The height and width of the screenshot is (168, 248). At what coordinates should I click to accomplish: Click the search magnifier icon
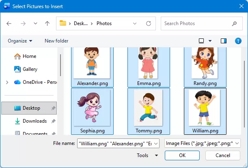[234, 23]
